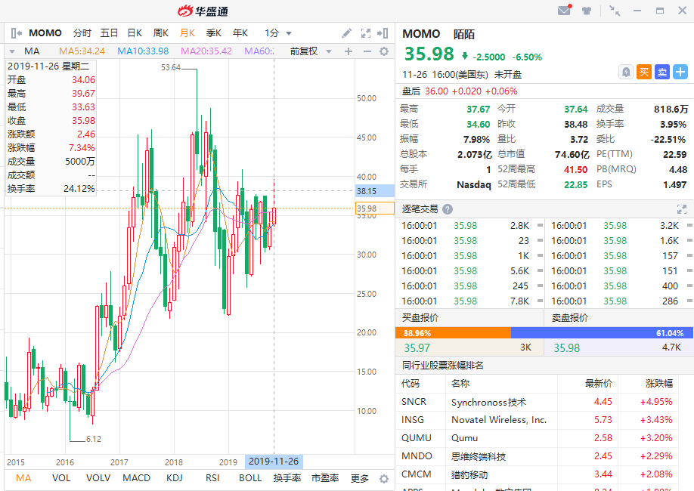Click the orange bid ratio bar
694x491 pixels.
pyautogui.click(x=453, y=332)
